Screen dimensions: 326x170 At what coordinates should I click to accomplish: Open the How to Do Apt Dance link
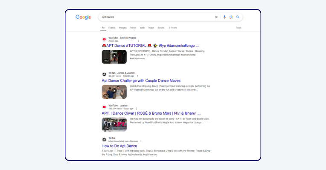pos(119,146)
